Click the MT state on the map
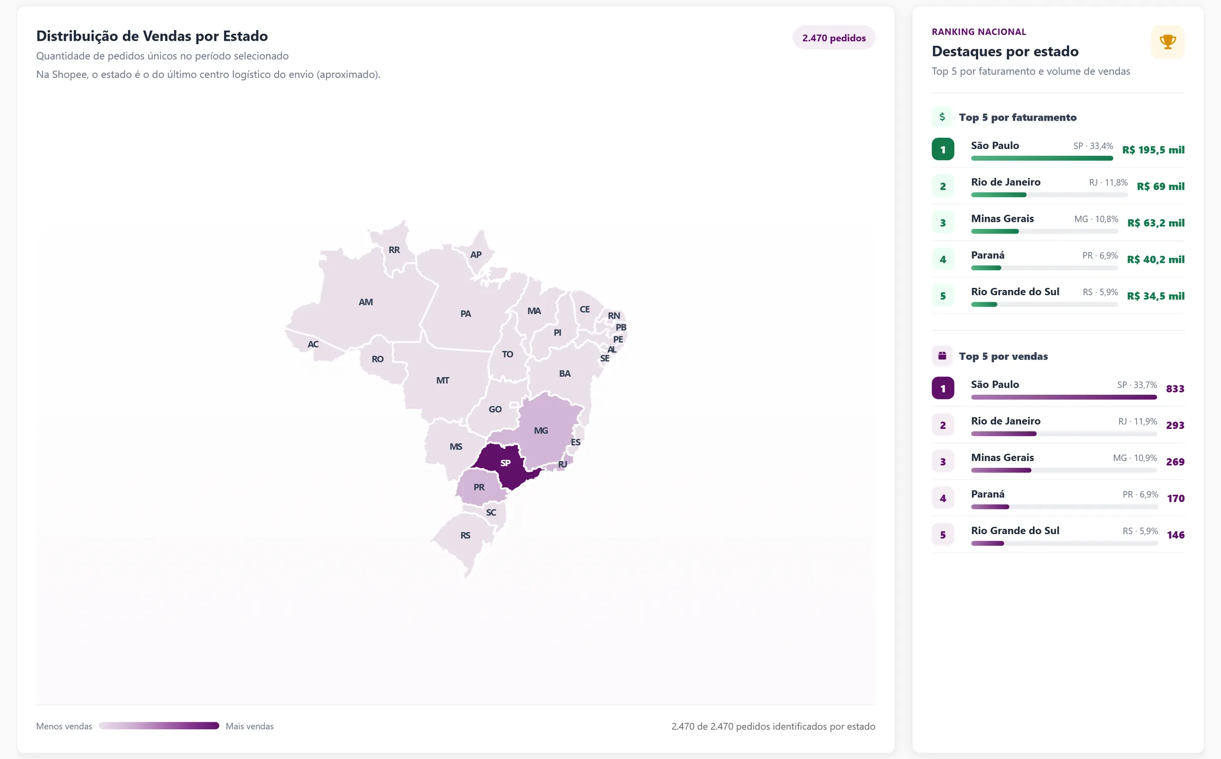Image resolution: width=1221 pixels, height=759 pixels. coord(443,380)
